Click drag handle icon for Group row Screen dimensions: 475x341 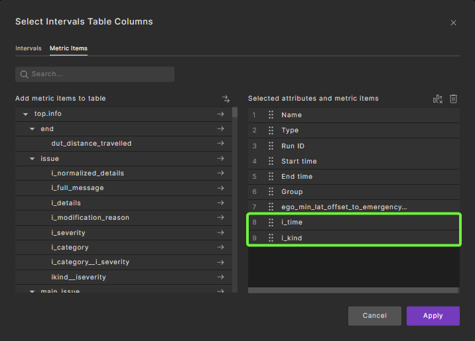[271, 192]
